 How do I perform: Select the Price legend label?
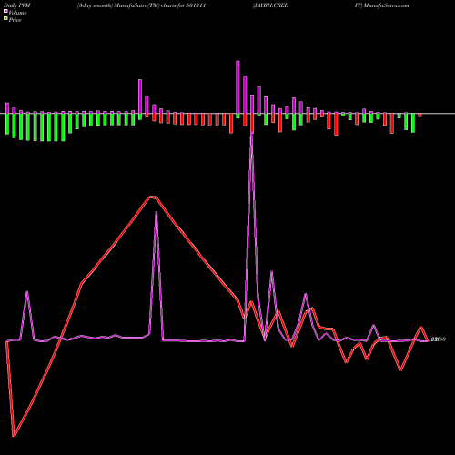pyautogui.click(x=15, y=20)
